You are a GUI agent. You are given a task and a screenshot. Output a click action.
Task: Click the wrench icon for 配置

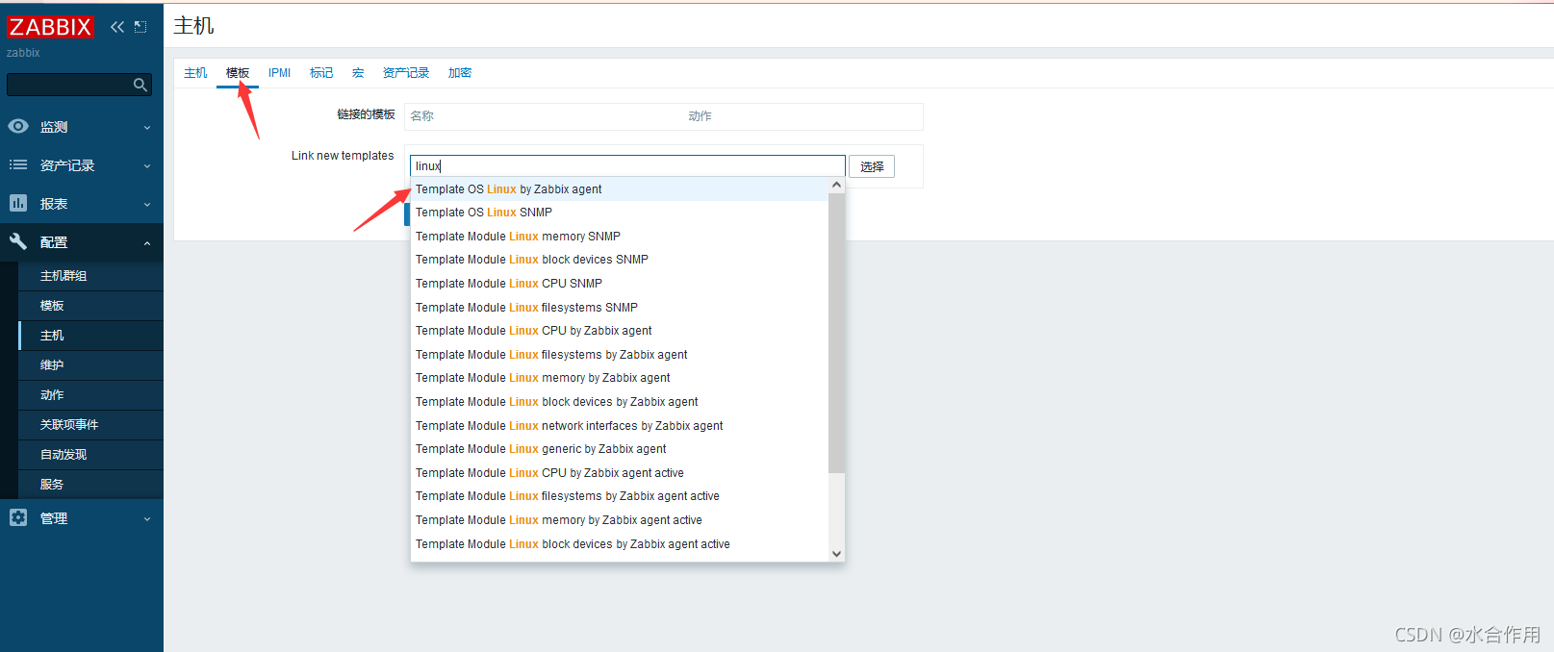[18, 241]
